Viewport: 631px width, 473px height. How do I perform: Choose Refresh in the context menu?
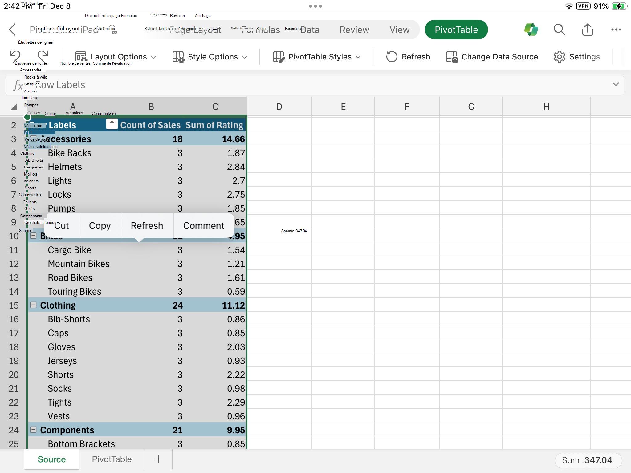pos(147,225)
